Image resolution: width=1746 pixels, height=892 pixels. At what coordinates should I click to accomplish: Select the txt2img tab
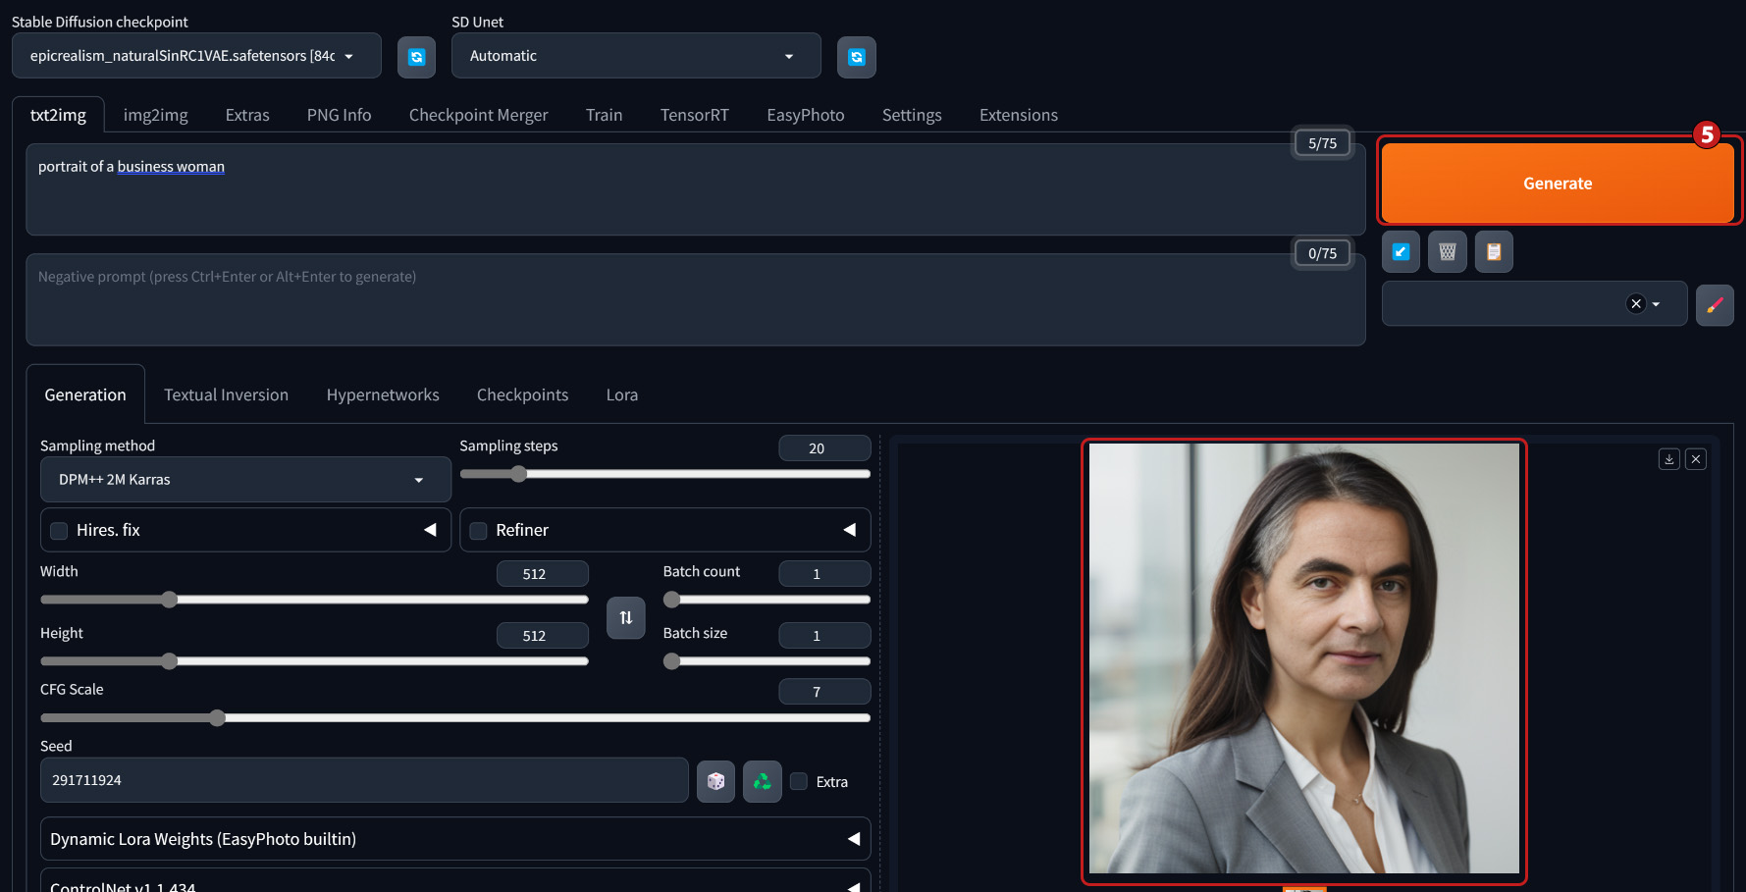(58, 115)
